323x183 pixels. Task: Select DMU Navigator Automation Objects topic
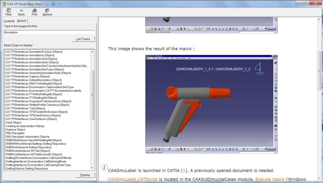[x=27, y=137]
